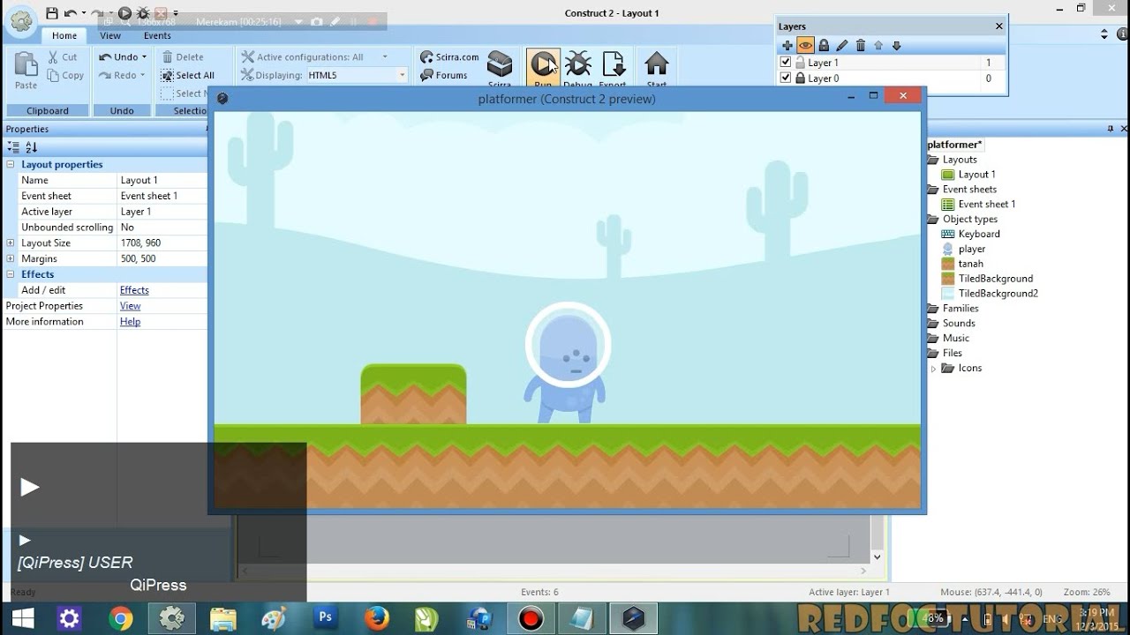Click the More information Help link
This screenshot has width=1130, height=635.
click(130, 322)
